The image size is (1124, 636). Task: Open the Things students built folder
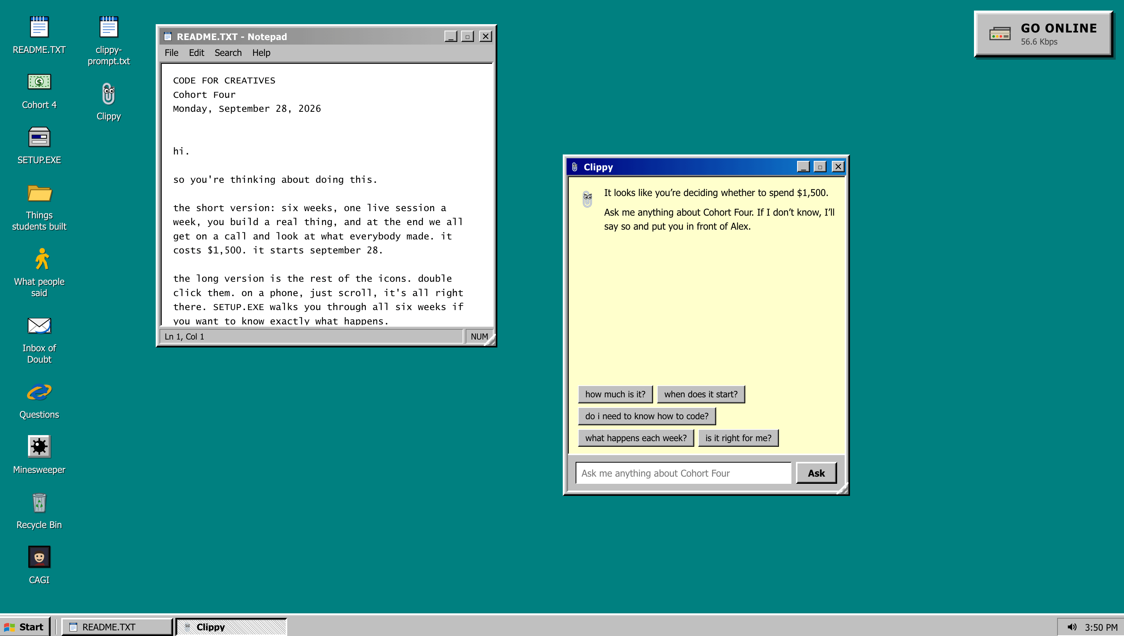39,207
